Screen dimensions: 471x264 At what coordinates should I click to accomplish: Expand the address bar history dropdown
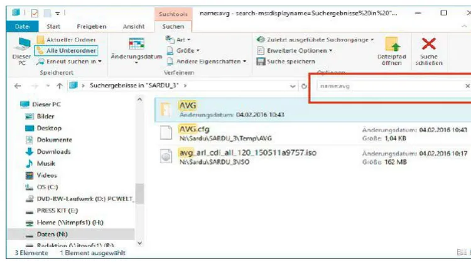[x=293, y=86]
